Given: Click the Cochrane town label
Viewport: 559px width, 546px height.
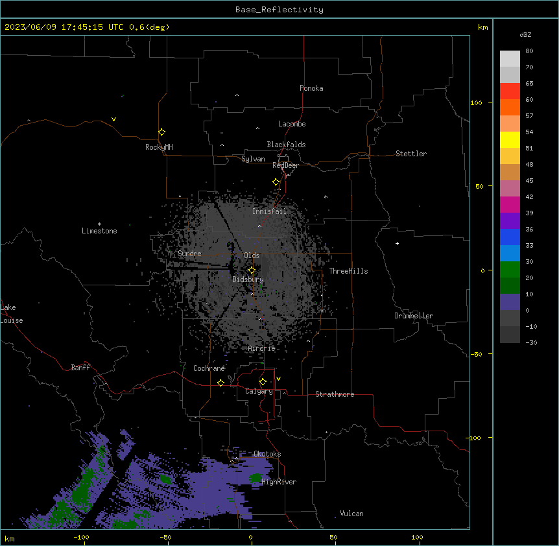Looking at the screenshot, I should (209, 368).
